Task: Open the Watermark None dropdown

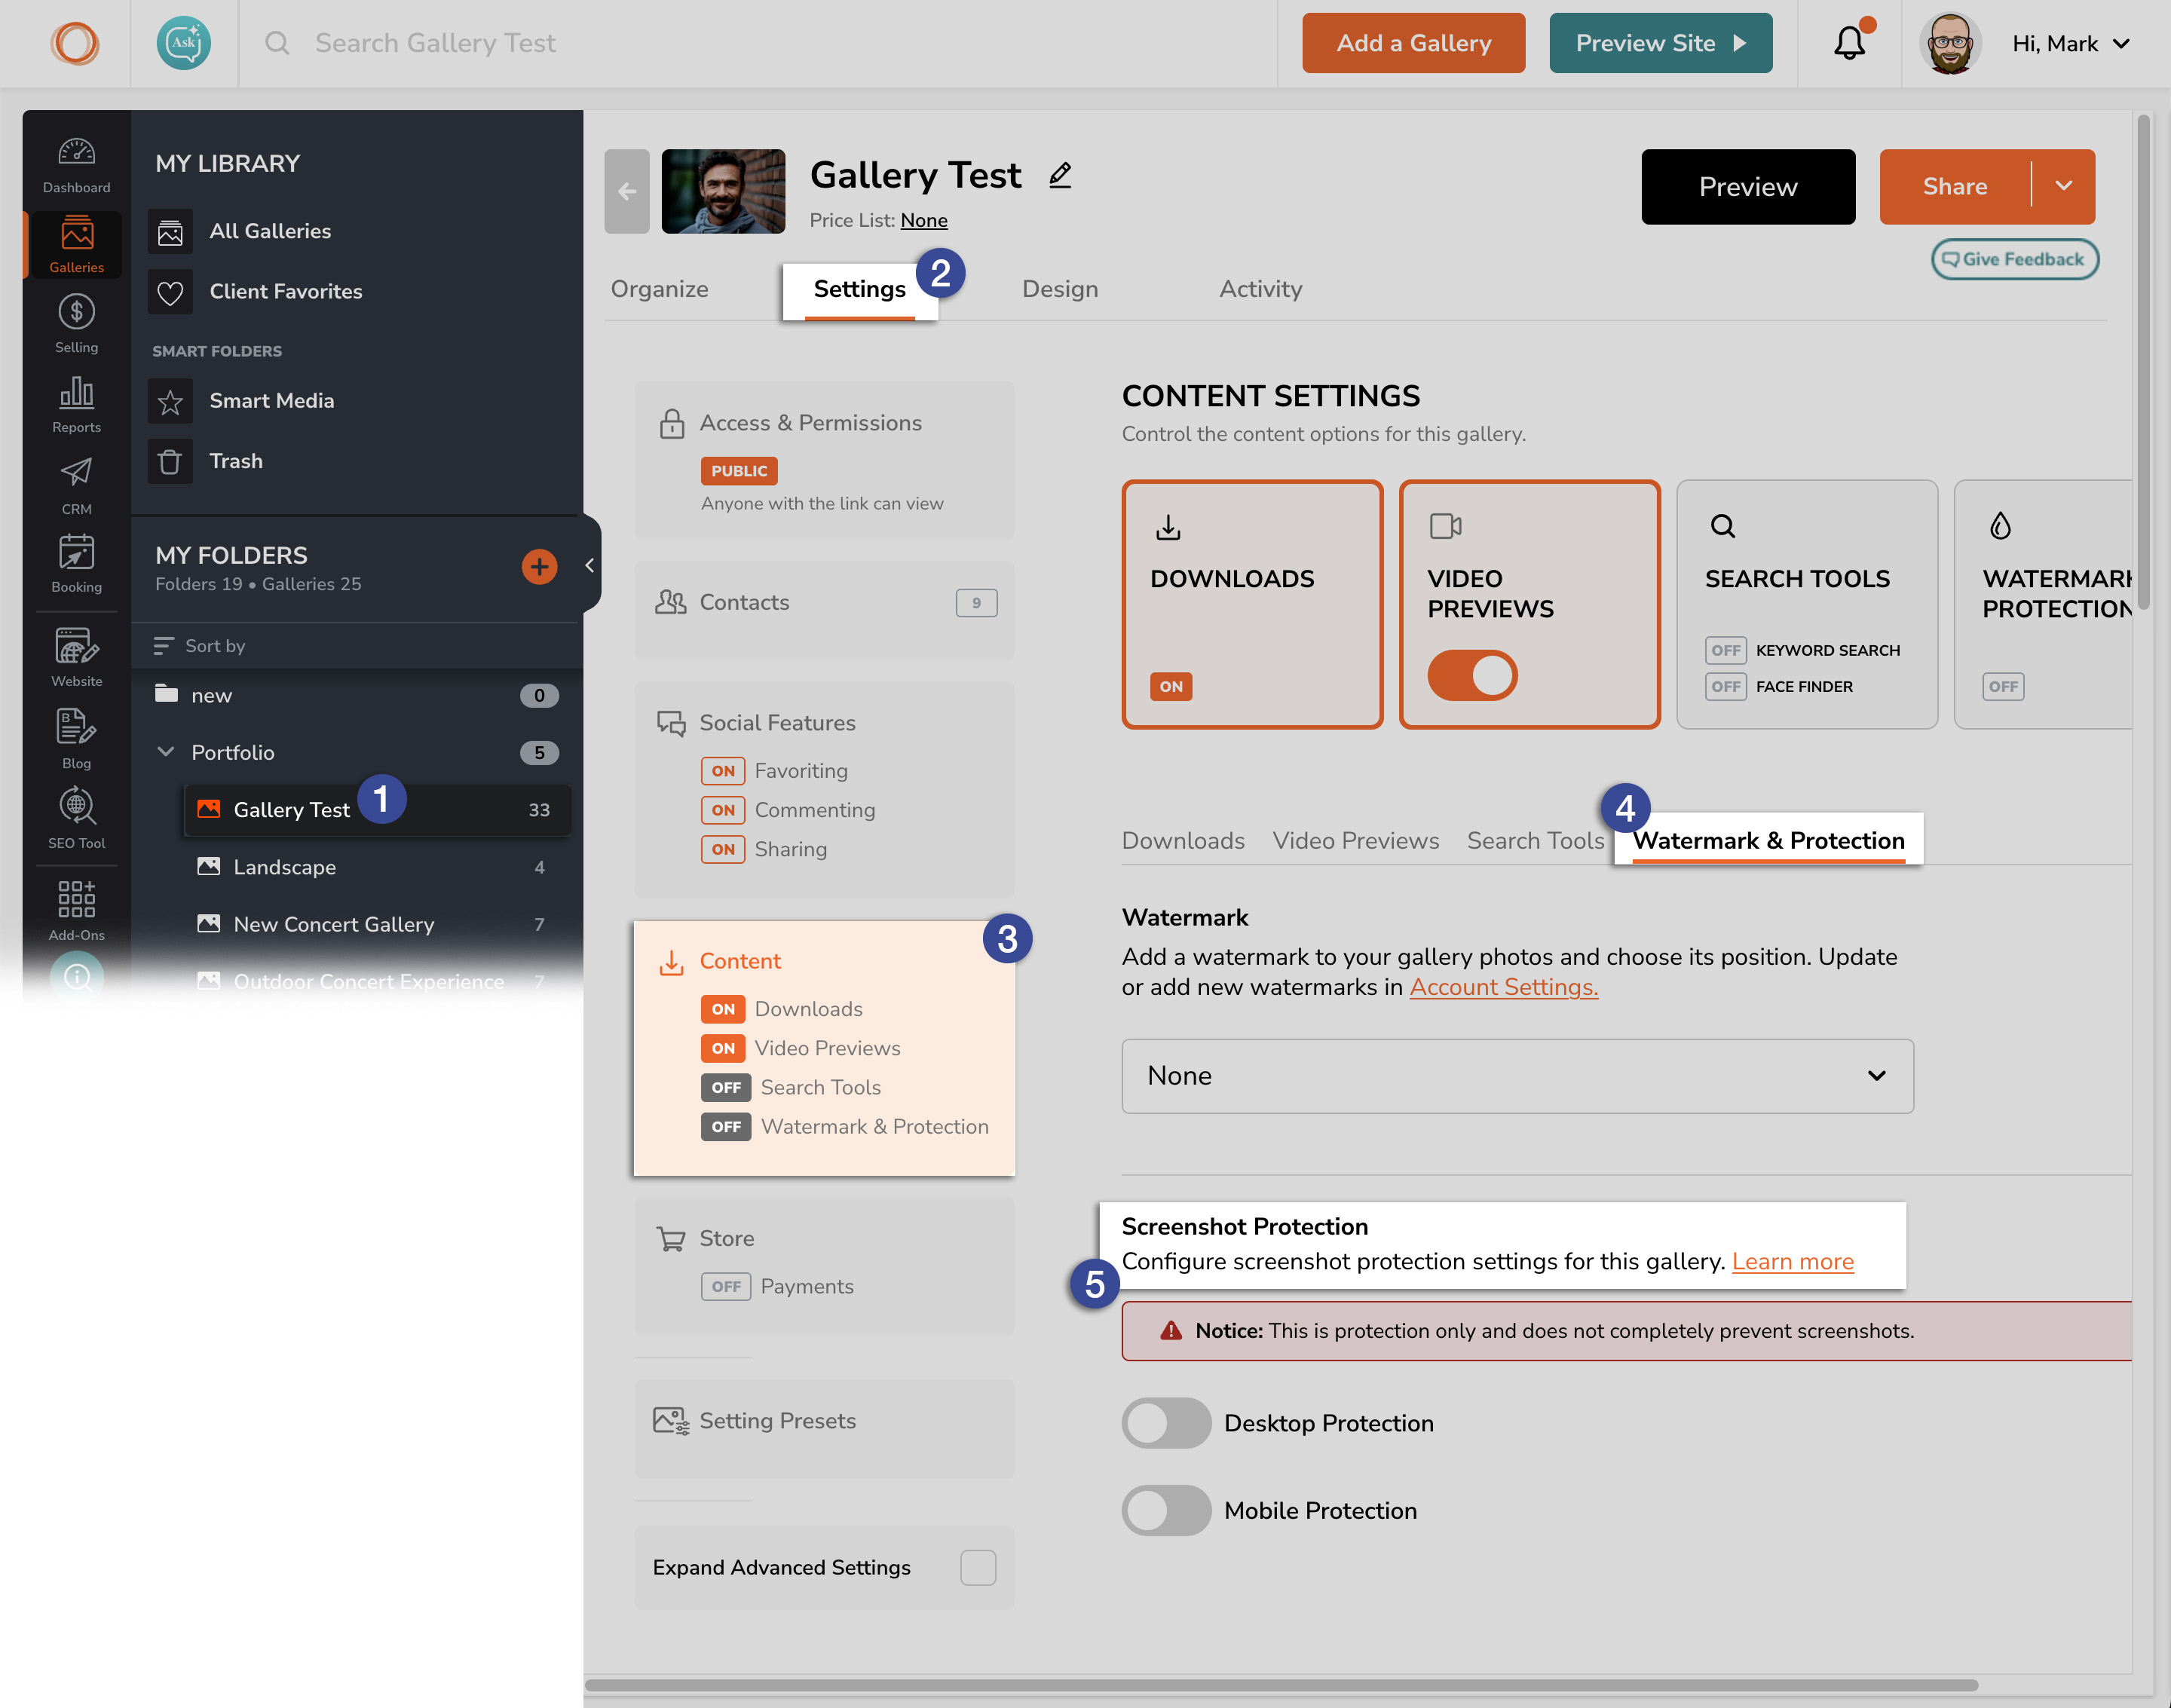Action: (1517, 1076)
